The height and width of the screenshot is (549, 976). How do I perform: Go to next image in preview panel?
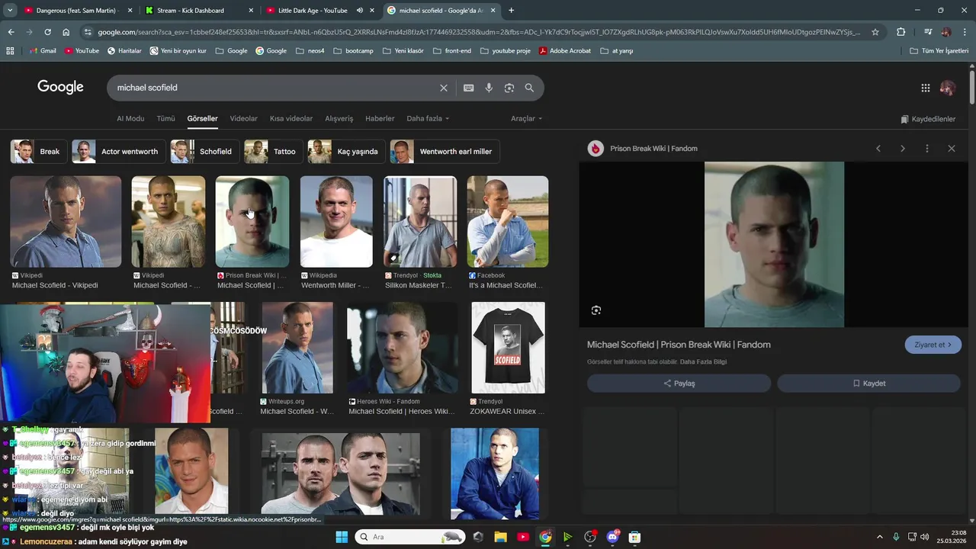coord(903,149)
